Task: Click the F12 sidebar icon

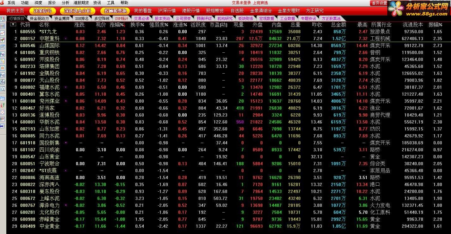Action: point(2,75)
